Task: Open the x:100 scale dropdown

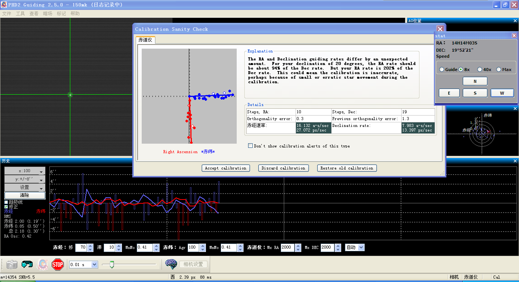Action: click(x=25, y=171)
